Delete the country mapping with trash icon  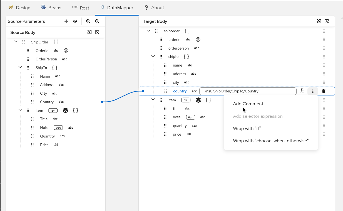[324, 91]
